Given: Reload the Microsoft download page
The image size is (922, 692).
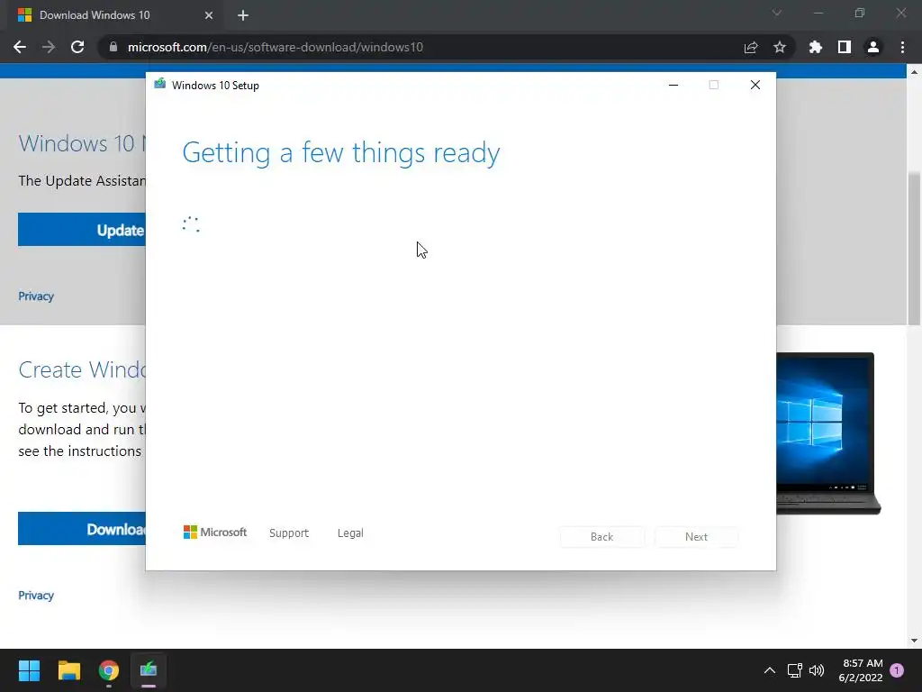Looking at the screenshot, I should (x=77, y=47).
